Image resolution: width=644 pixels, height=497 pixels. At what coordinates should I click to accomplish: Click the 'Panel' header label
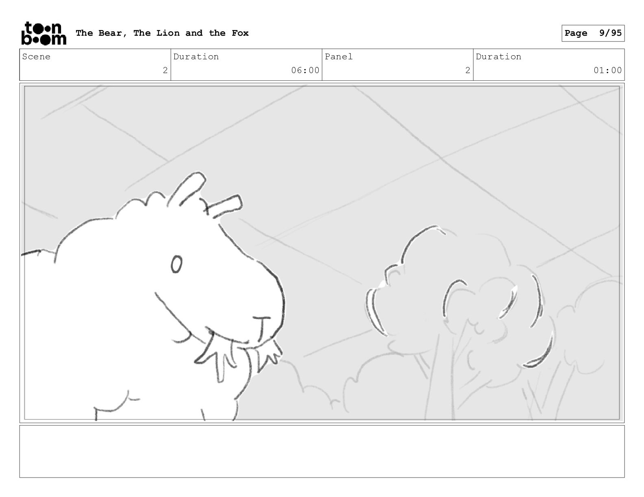click(x=339, y=57)
